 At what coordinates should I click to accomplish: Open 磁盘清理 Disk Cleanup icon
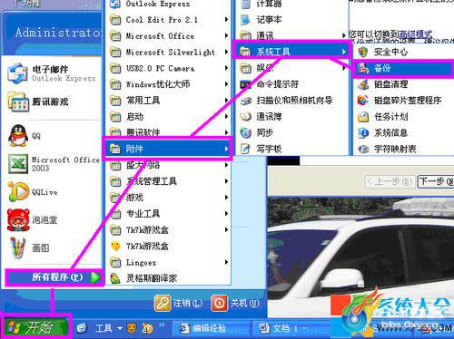tap(362, 84)
